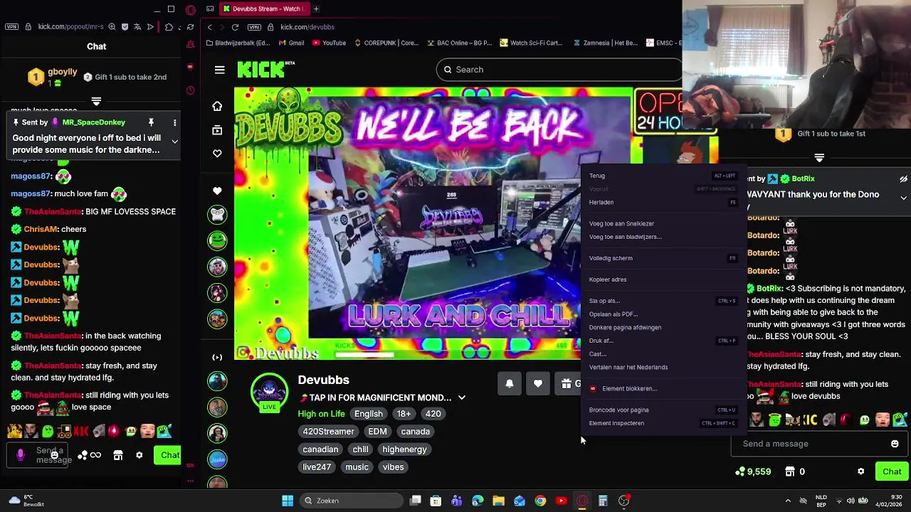
Task: Select Volledig scherm menu entry
Action: pyautogui.click(x=663, y=258)
